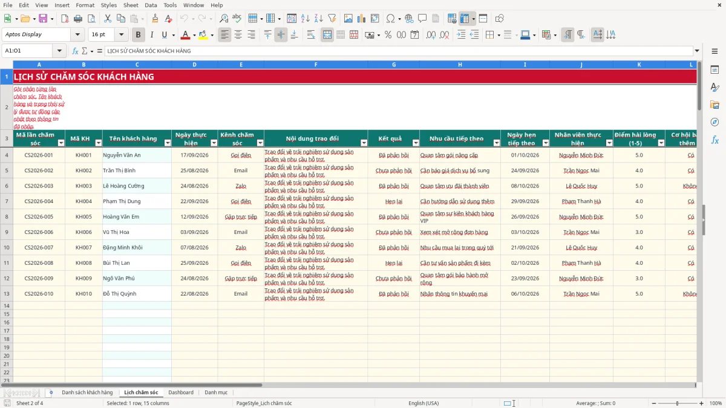Click the yellow background color swatch

click(203, 35)
